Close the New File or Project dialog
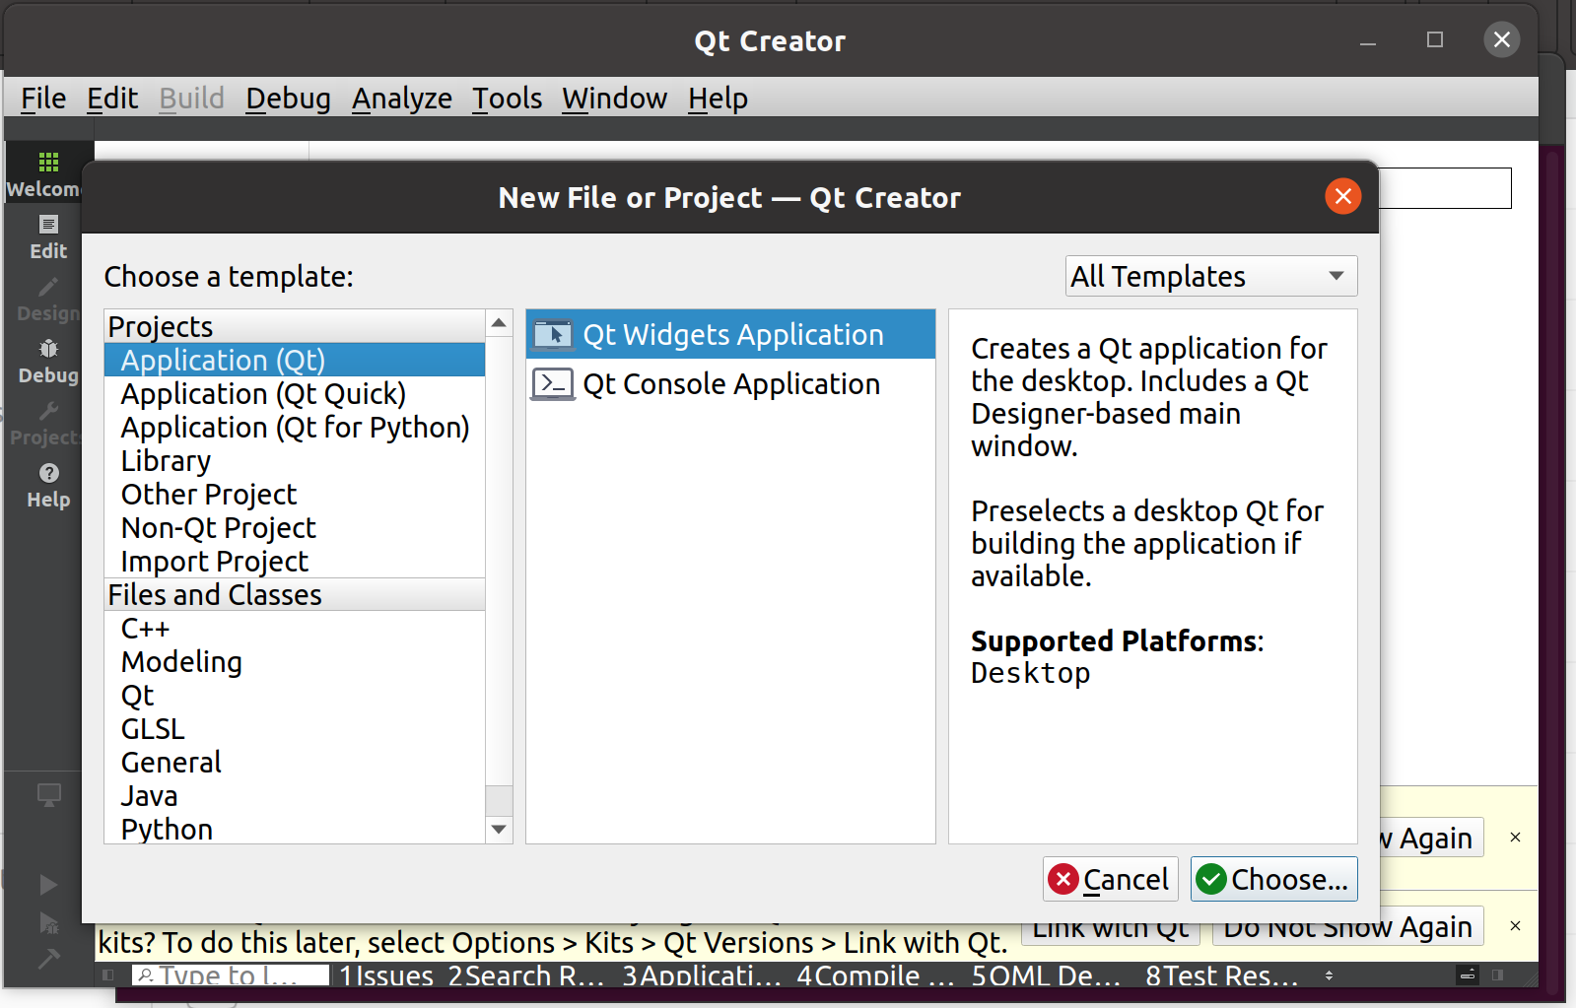The width and height of the screenshot is (1576, 1008). [1342, 196]
